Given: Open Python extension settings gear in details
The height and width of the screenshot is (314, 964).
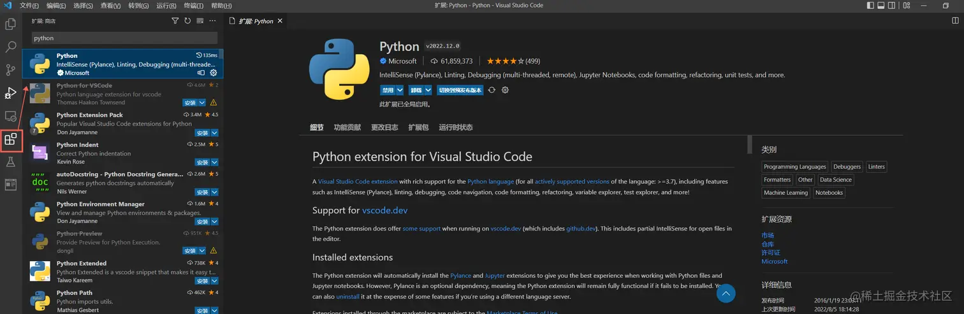Looking at the screenshot, I should (505, 90).
